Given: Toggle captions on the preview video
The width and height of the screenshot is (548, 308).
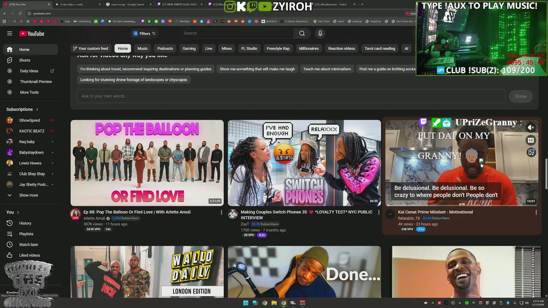Looking at the screenshot, I should click(x=531, y=140).
